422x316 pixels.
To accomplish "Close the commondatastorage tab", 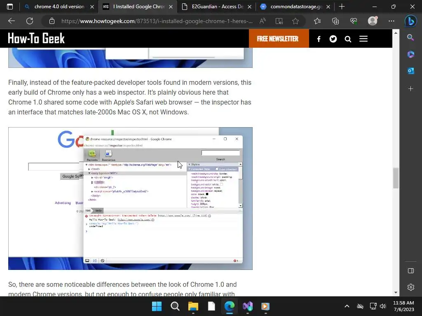I will point(328,7).
